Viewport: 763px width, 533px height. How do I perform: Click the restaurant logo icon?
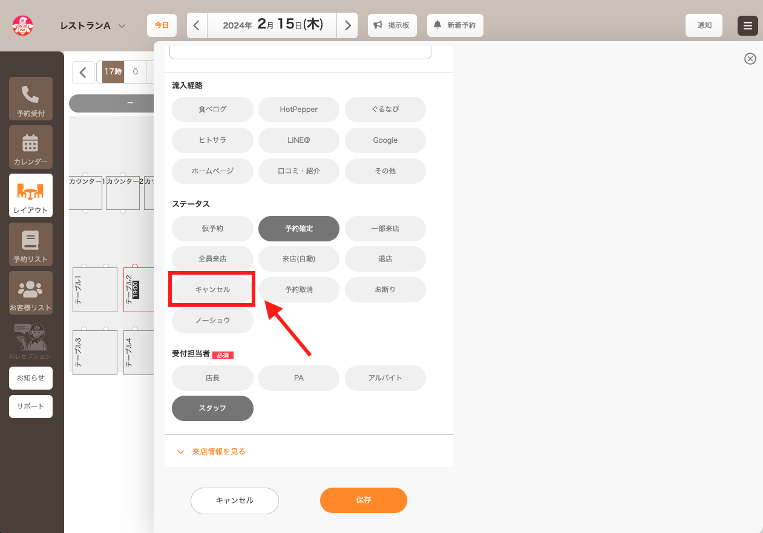22,25
